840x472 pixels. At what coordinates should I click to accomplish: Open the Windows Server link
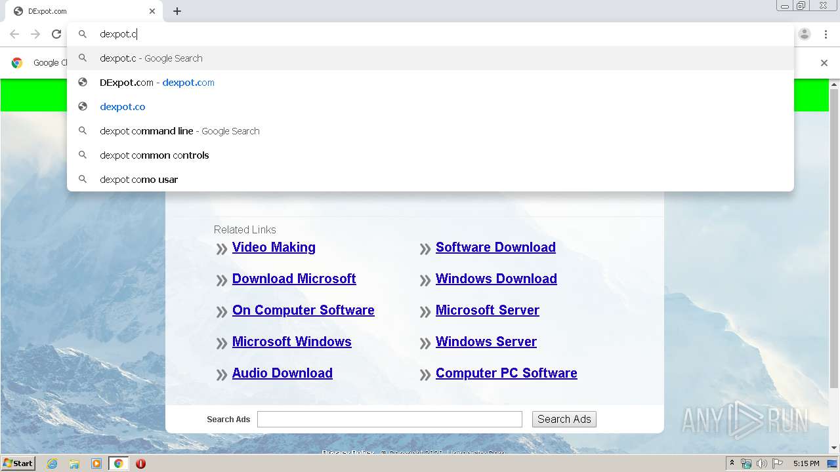tap(486, 342)
